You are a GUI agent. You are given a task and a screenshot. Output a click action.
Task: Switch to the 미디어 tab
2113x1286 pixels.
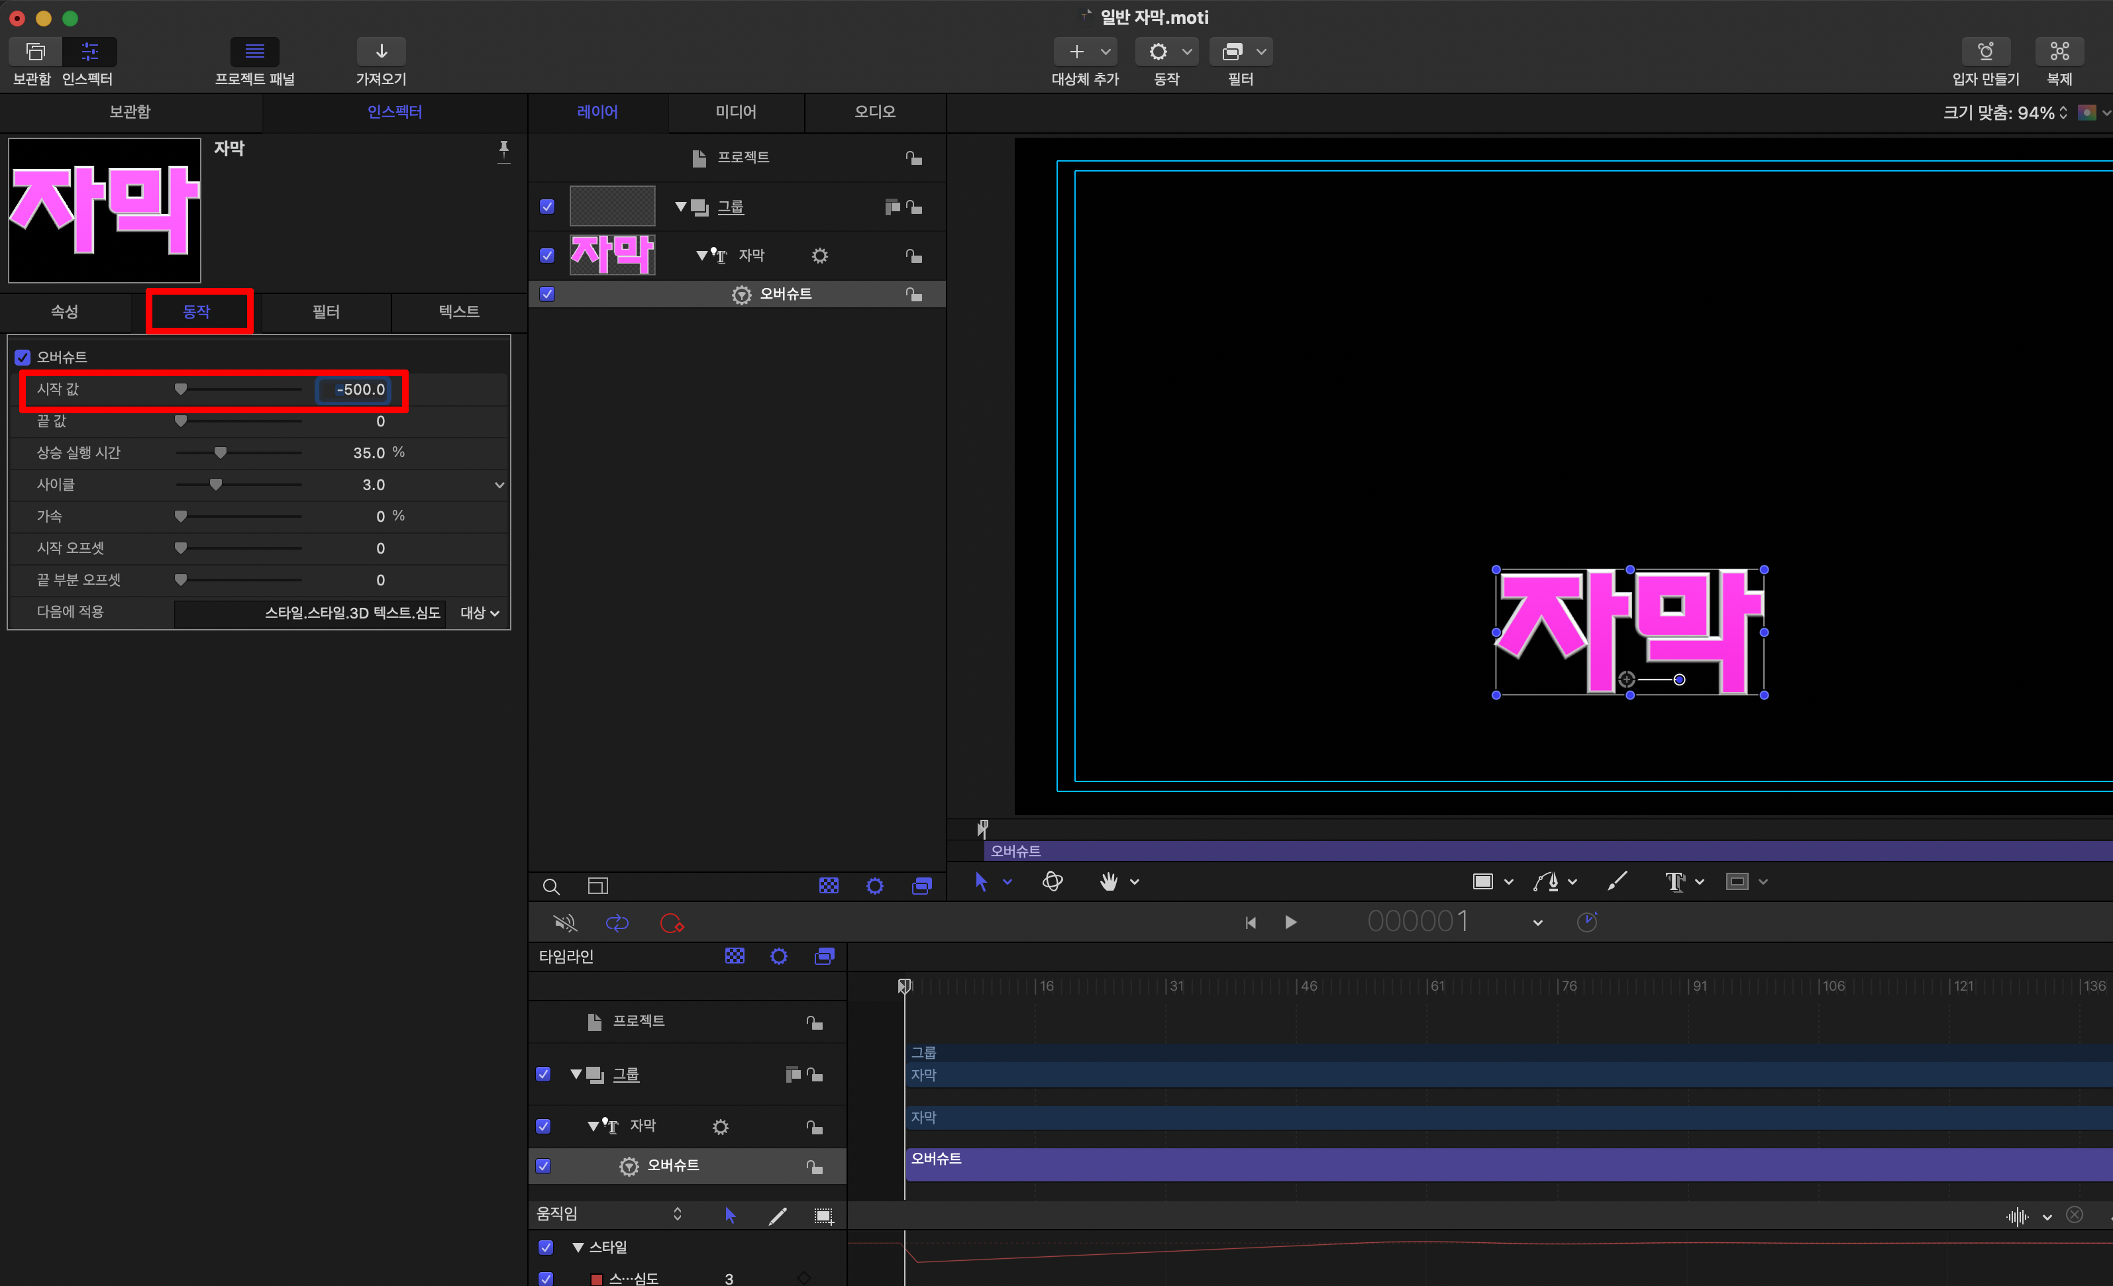click(735, 111)
